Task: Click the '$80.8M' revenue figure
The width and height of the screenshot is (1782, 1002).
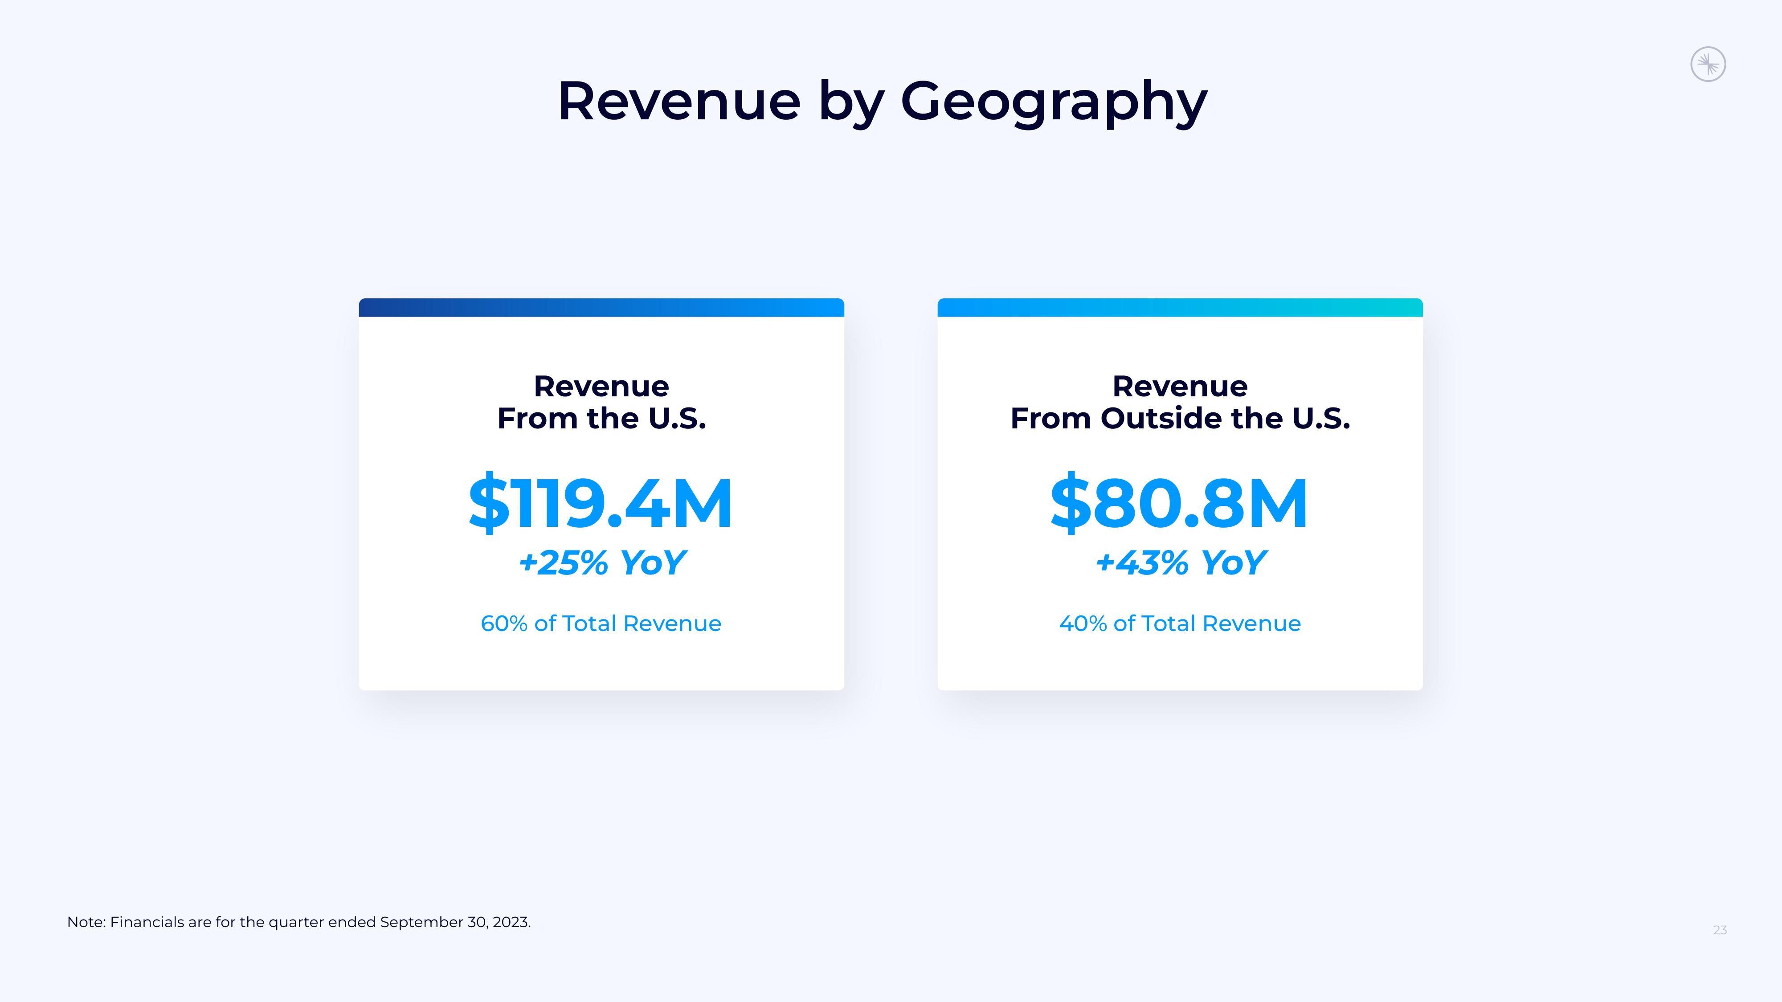Action: pyautogui.click(x=1180, y=503)
